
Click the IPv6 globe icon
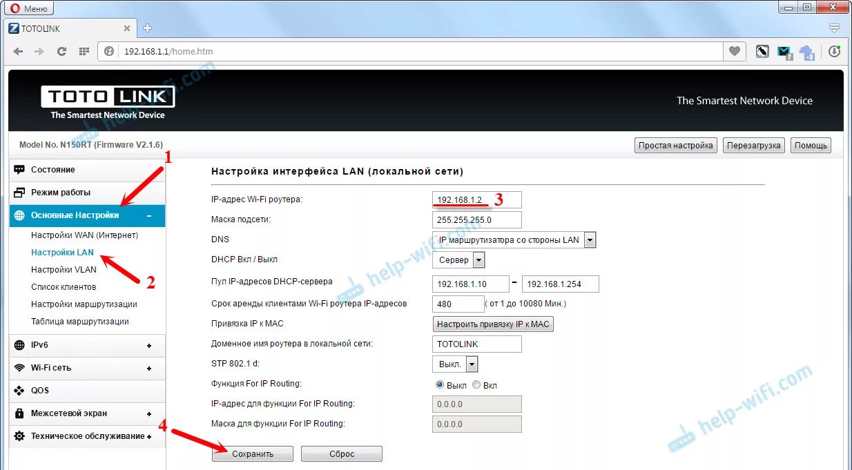pos(19,345)
